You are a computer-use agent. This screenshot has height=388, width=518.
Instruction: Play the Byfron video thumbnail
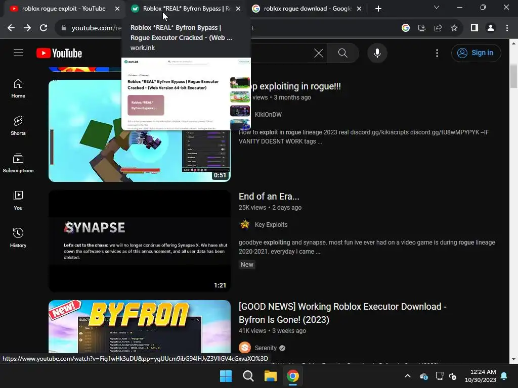click(140, 327)
